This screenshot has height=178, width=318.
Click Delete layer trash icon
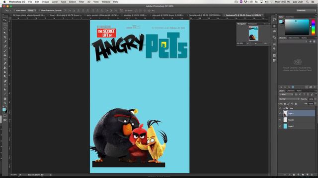click(x=312, y=175)
